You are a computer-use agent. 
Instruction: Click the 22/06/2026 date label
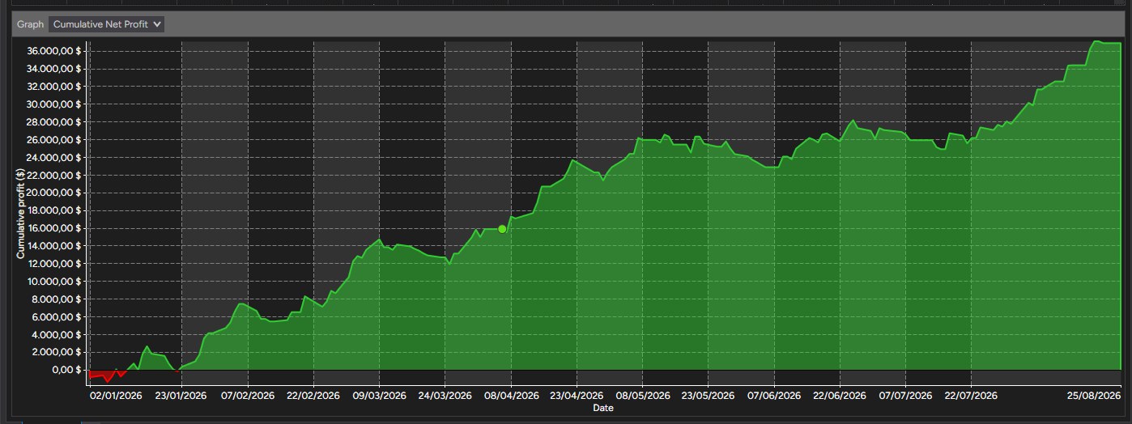[840, 396]
